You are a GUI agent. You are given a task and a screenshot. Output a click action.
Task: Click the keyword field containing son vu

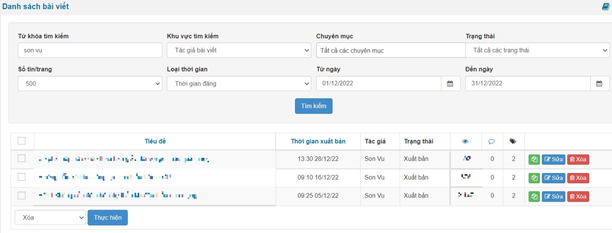point(90,50)
